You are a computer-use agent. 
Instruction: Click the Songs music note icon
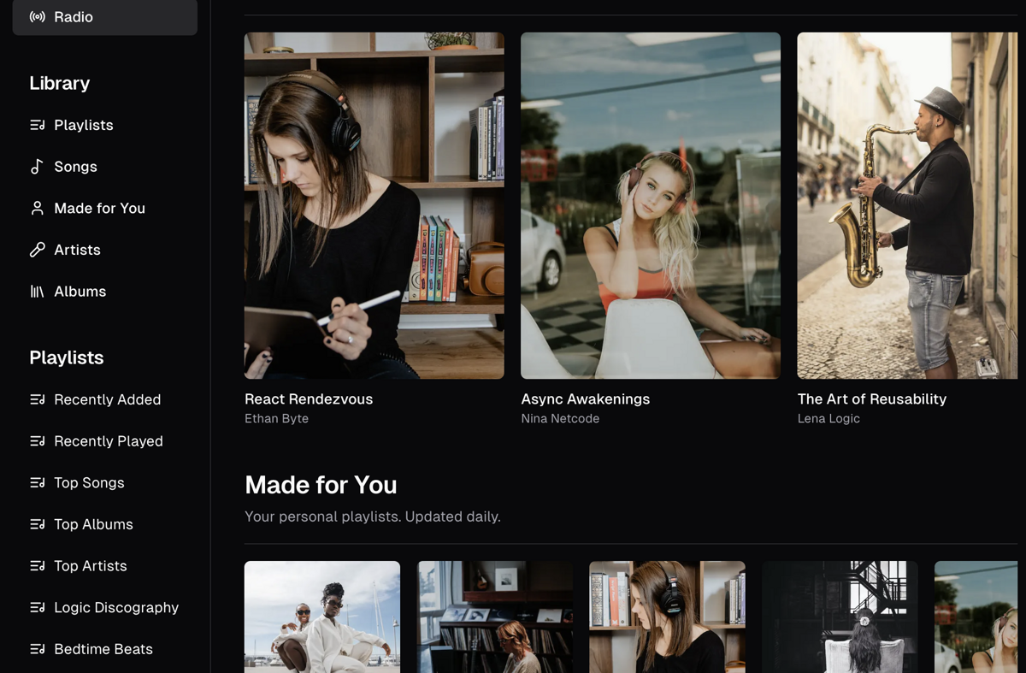[x=38, y=167]
